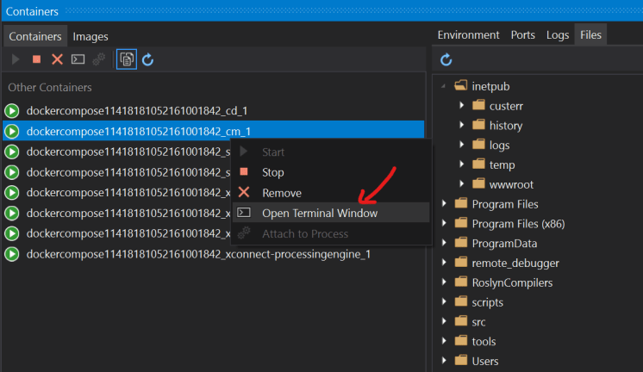The height and width of the screenshot is (372, 643).
Task: Open the Ports tab
Action: pos(523,35)
